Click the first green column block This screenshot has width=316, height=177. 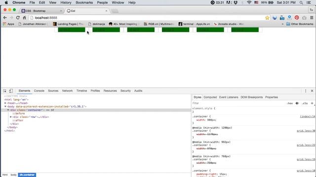click(72, 29)
